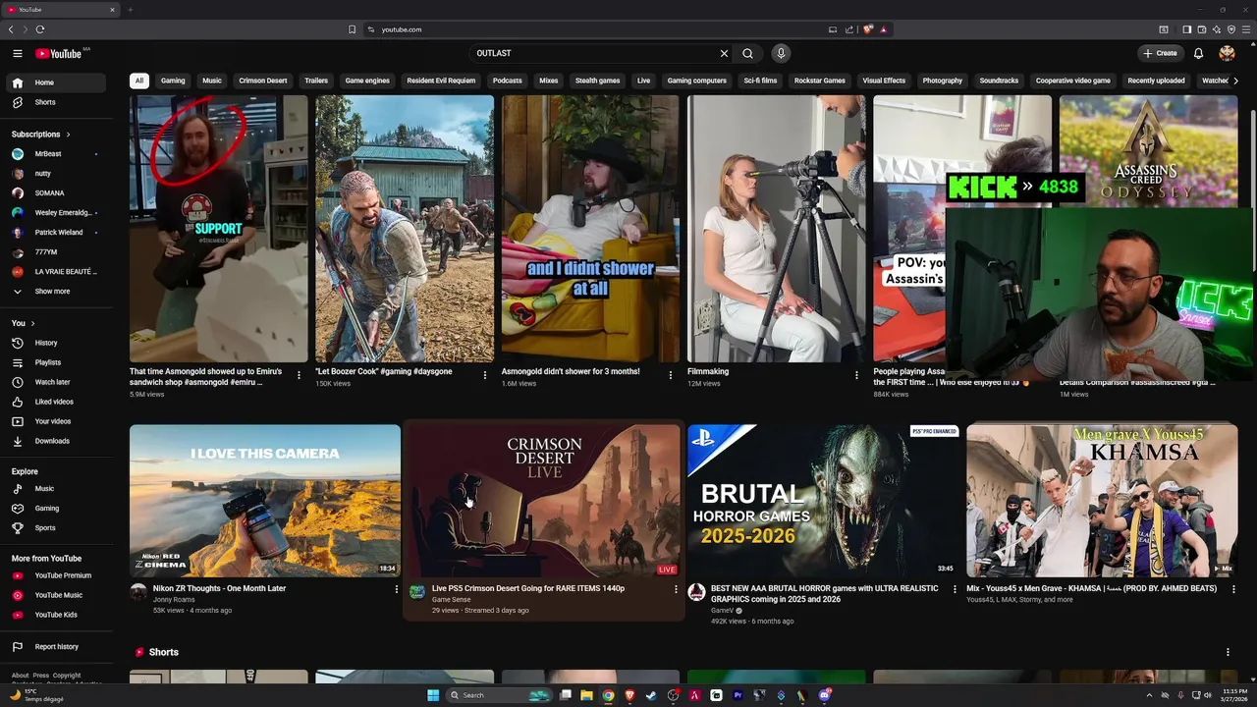Open browser sidebar panel toggle

tap(1186, 29)
